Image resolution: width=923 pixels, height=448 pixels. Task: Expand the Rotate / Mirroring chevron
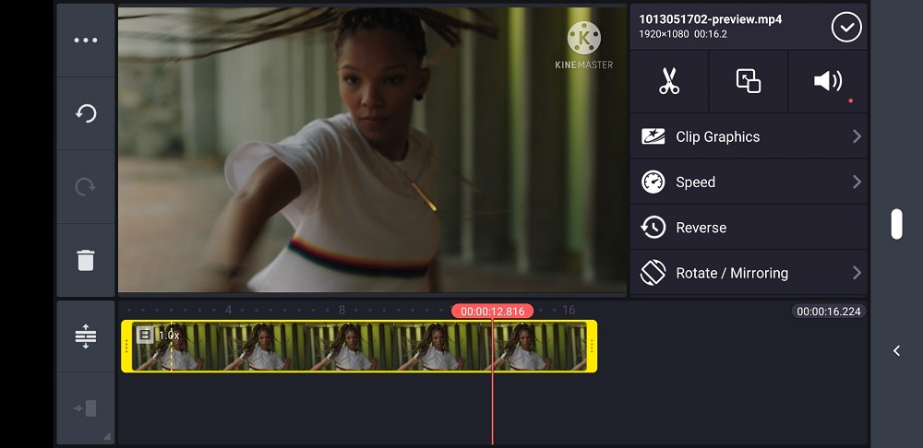point(857,273)
